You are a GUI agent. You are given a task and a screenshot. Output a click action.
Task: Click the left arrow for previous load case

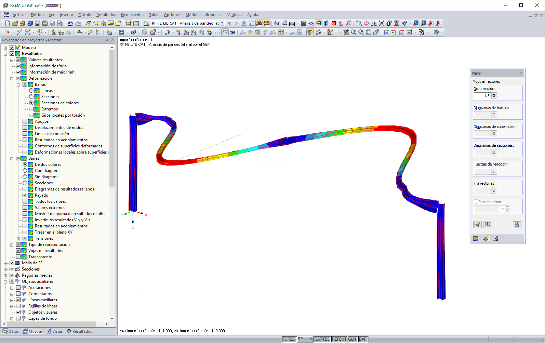click(229, 23)
